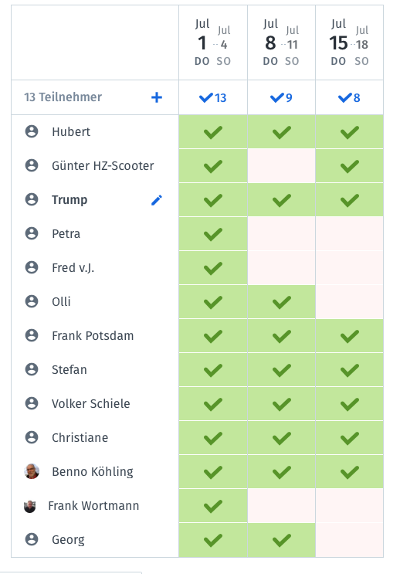Click the 13 votes count for Jul 1
Screen dimensions: 400x574
tap(213, 98)
